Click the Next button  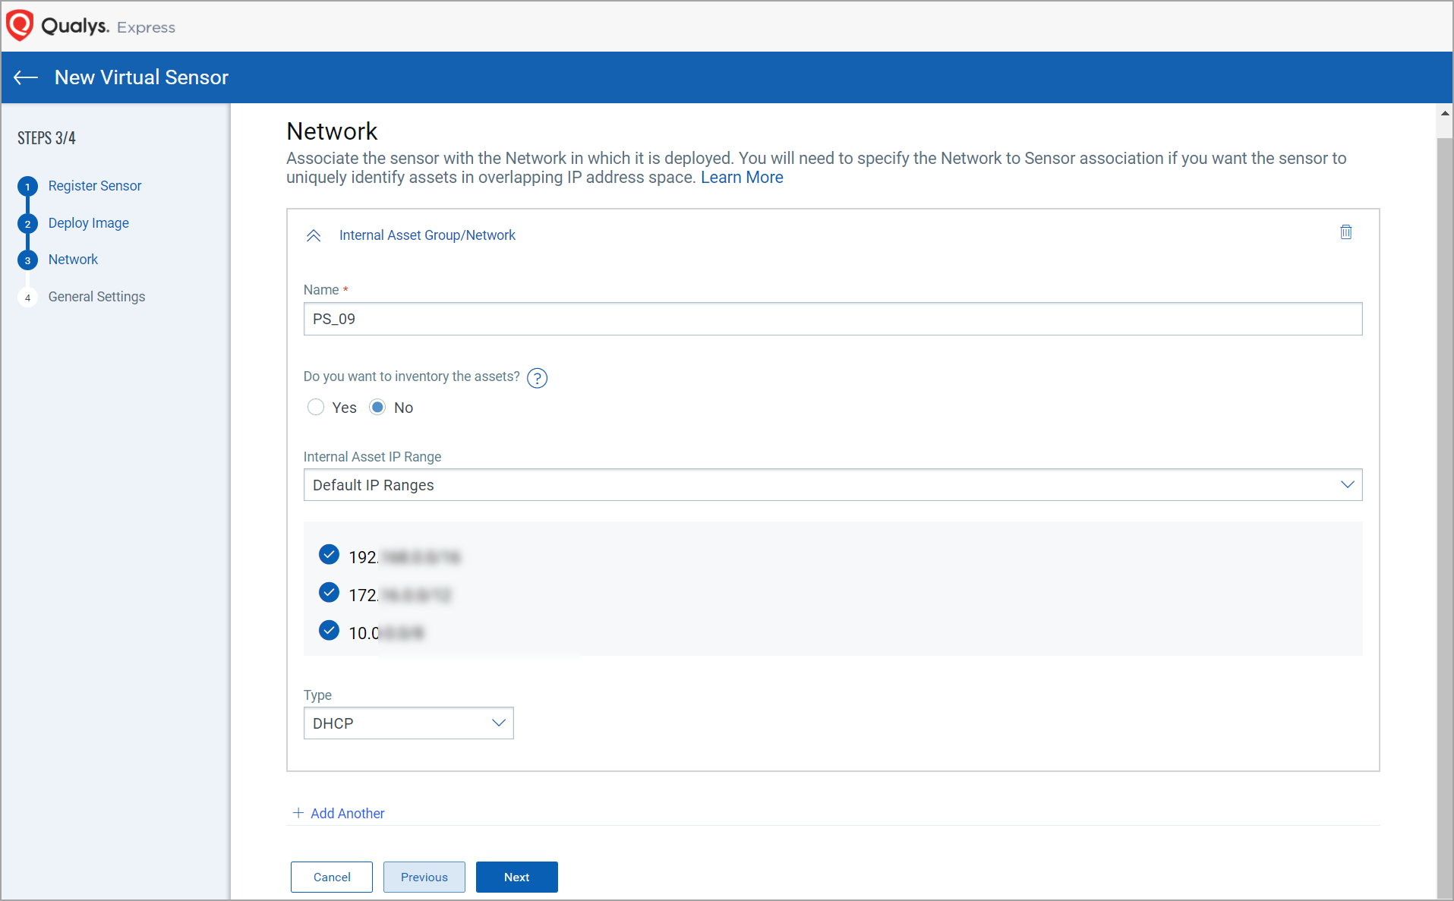click(x=516, y=877)
